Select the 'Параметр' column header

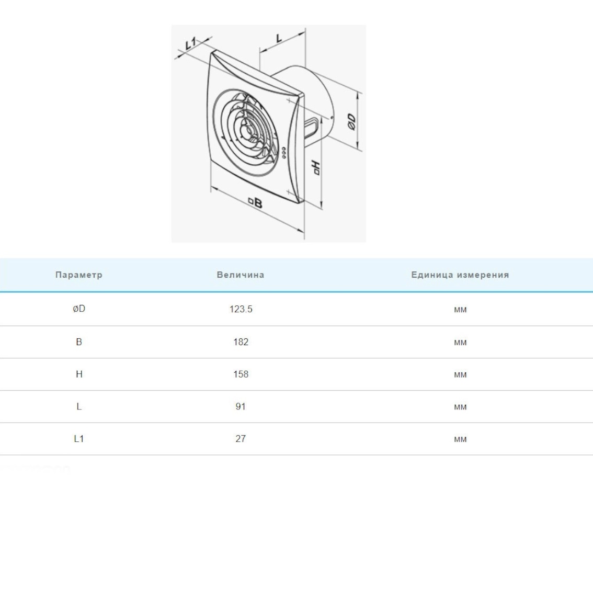[78, 275]
